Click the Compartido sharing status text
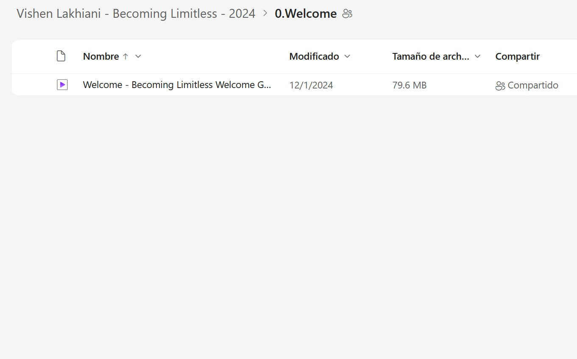The width and height of the screenshot is (577, 359). pyautogui.click(x=533, y=85)
